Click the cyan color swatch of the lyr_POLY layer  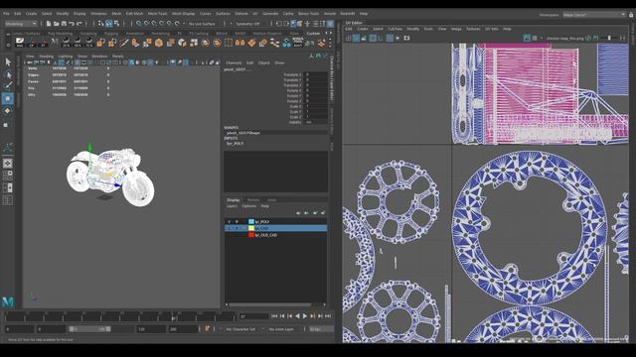pos(251,222)
